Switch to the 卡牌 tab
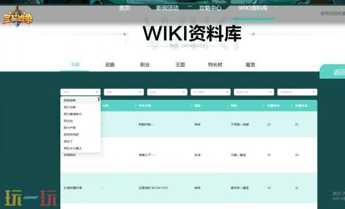Viewport: 345px width, 209px height. 75,65
